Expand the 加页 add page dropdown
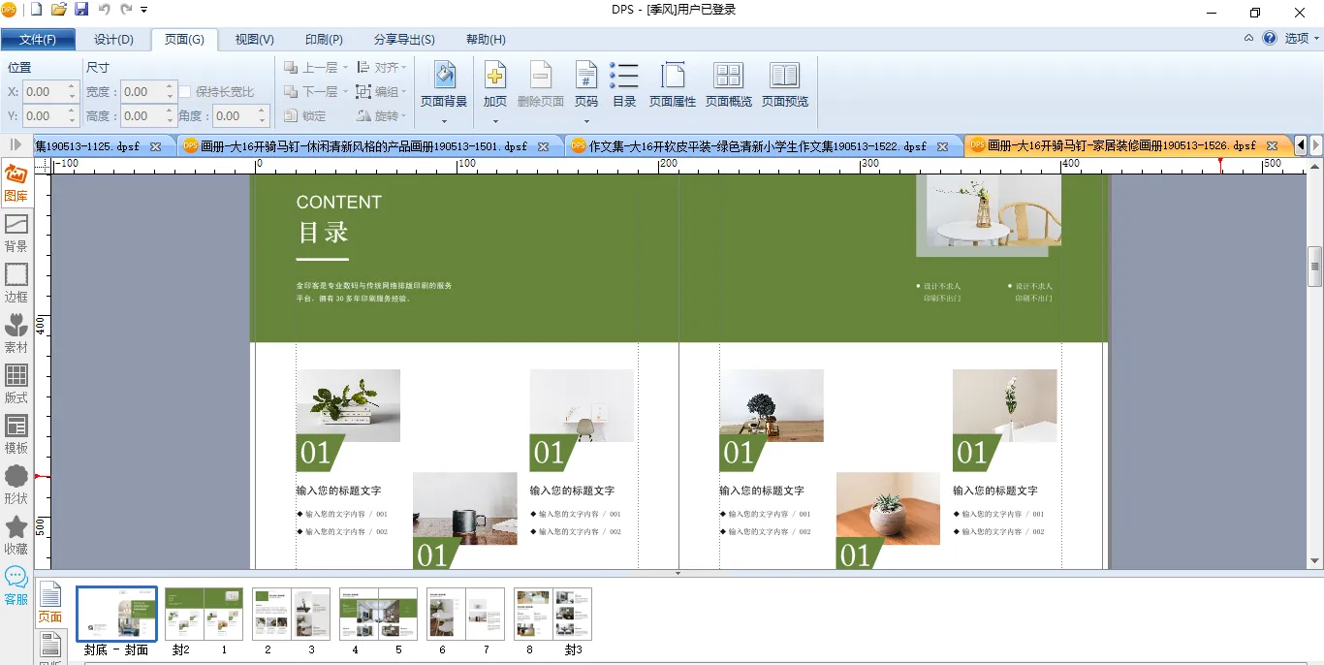The width and height of the screenshot is (1324, 665). (495, 121)
